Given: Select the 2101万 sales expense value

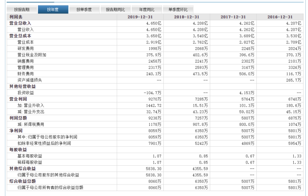Looking at the screenshot, I should click(x=295, y=61).
